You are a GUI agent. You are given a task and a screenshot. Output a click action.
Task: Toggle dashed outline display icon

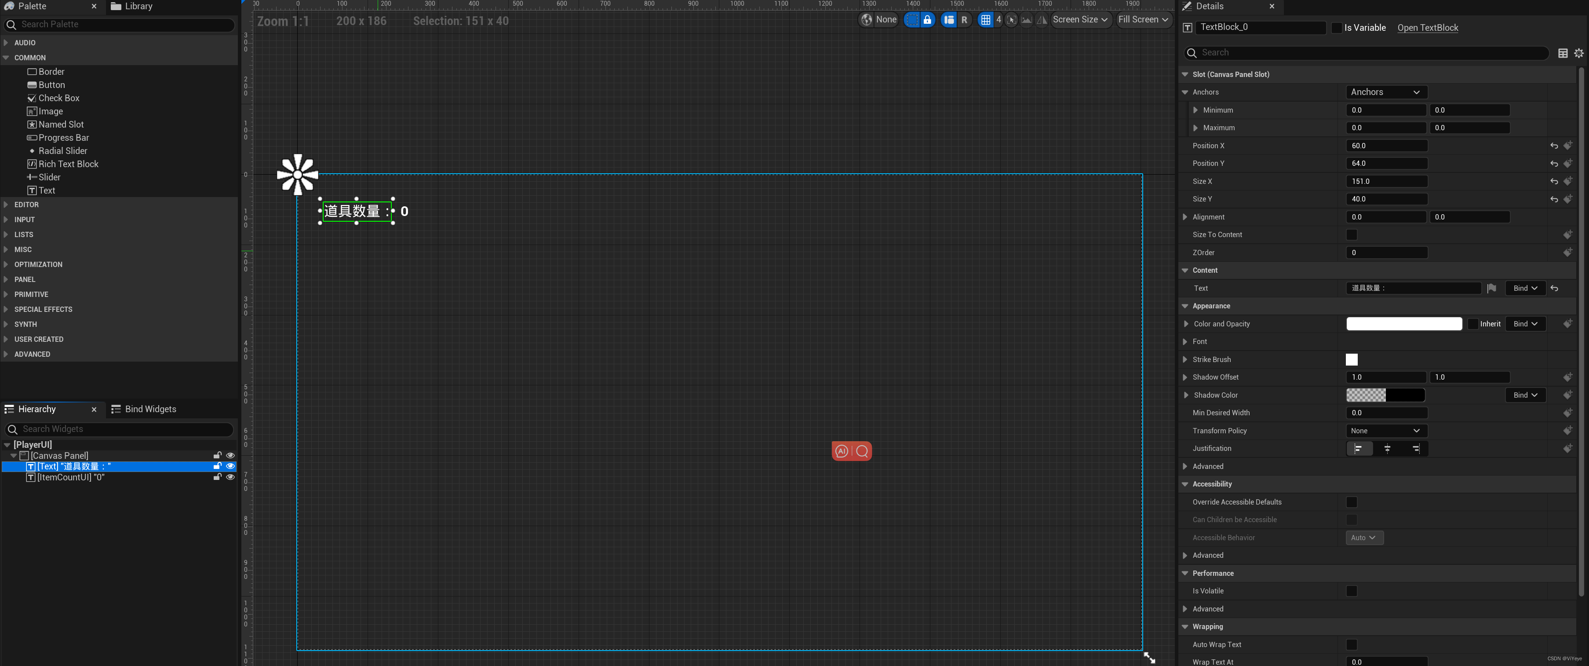(x=912, y=20)
